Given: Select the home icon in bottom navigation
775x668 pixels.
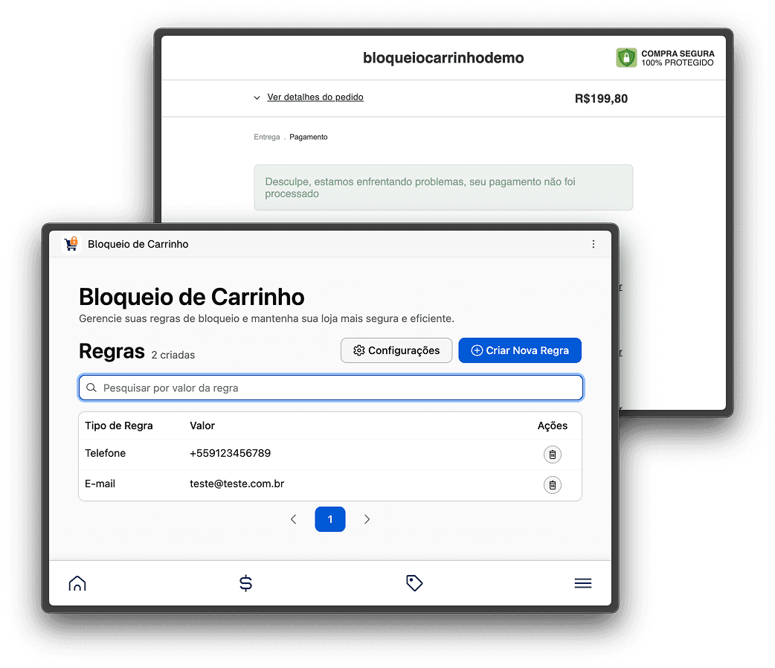Looking at the screenshot, I should (x=77, y=583).
